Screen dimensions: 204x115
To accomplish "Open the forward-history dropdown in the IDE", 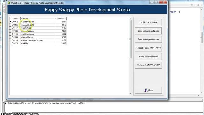I will tap(201, 5).
